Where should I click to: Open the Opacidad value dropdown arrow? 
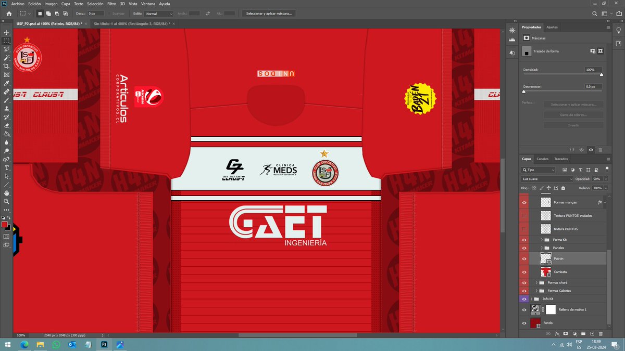(x=606, y=179)
